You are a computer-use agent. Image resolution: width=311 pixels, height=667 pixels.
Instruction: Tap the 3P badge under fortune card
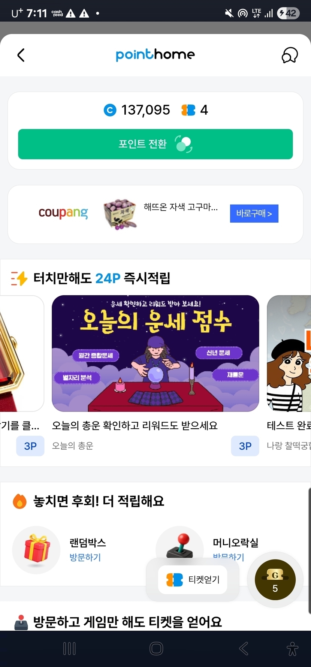(245, 446)
